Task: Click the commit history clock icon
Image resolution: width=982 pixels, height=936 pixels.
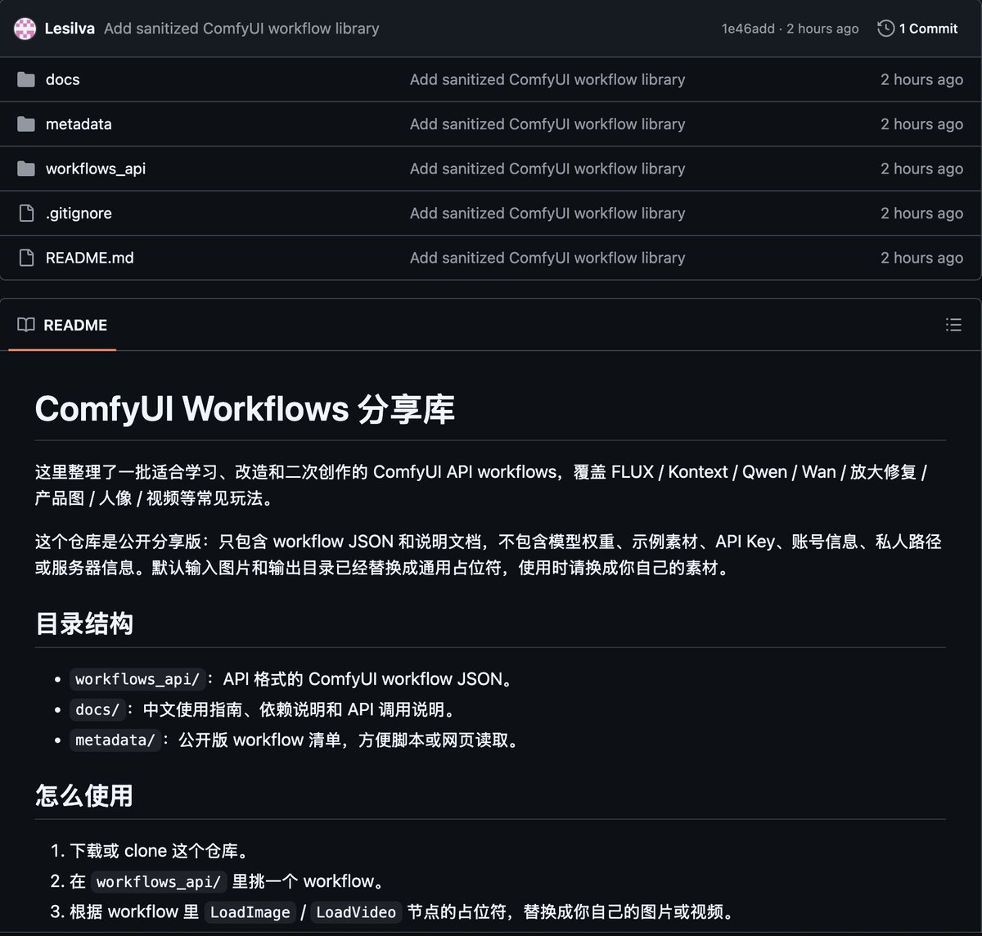Action: tap(885, 29)
